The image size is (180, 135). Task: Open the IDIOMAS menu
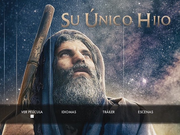click(69, 112)
